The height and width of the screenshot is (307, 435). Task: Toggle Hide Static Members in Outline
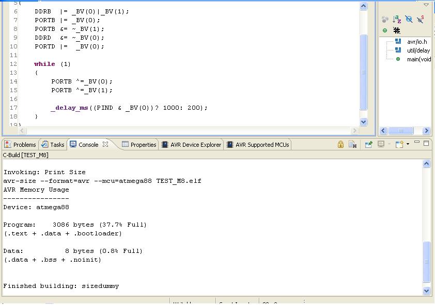421,19
